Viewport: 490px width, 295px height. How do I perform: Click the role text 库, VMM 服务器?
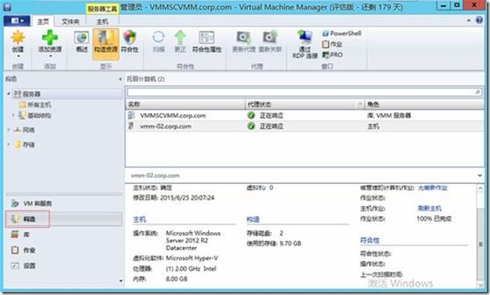pos(389,116)
